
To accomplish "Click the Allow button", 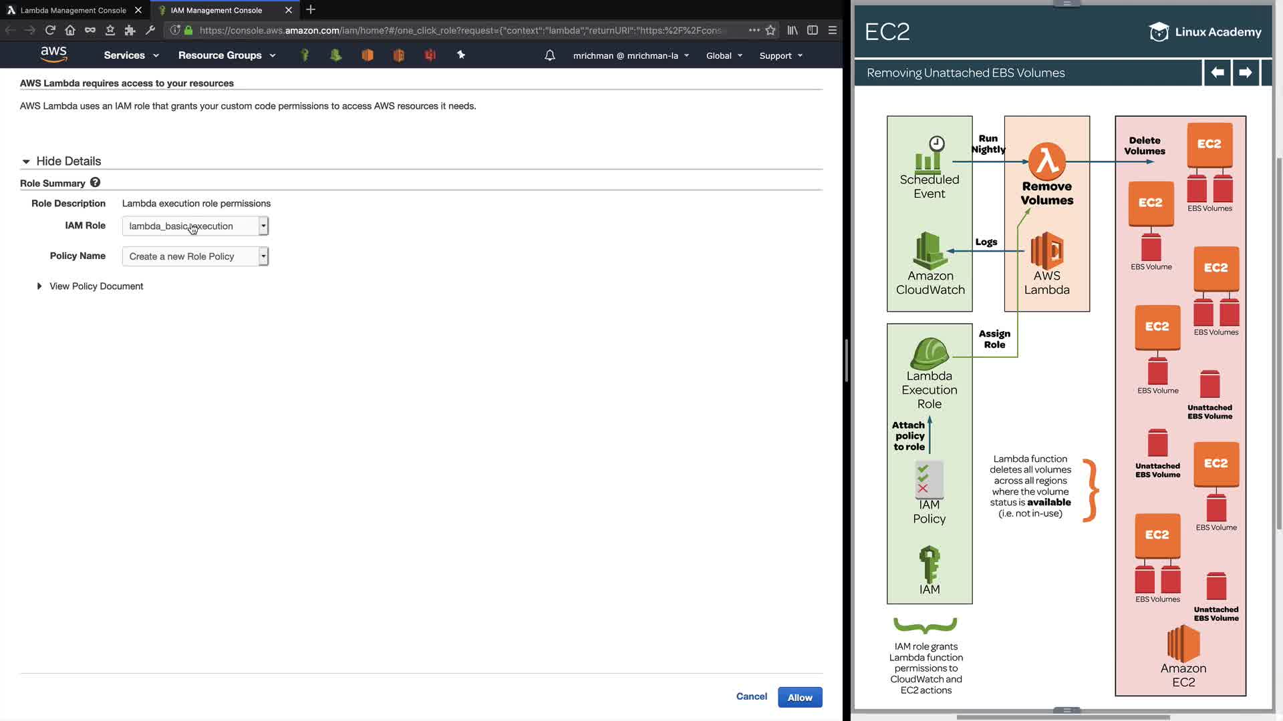I will coord(799,697).
